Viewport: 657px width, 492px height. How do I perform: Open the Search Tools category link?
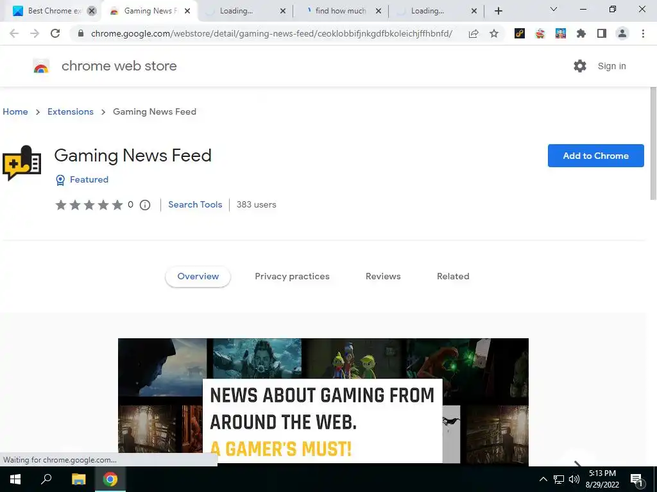195,205
